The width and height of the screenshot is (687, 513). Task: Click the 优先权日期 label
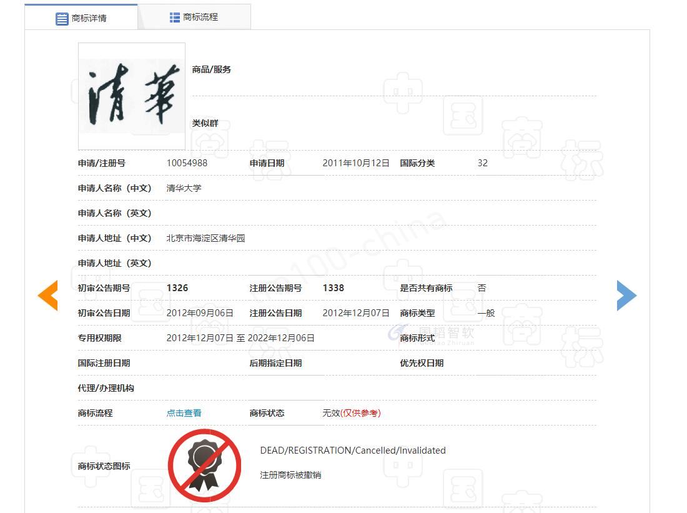(x=422, y=363)
